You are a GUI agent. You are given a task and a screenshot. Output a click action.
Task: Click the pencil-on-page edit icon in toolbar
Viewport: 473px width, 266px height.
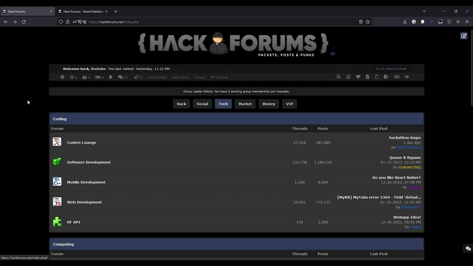386,77
